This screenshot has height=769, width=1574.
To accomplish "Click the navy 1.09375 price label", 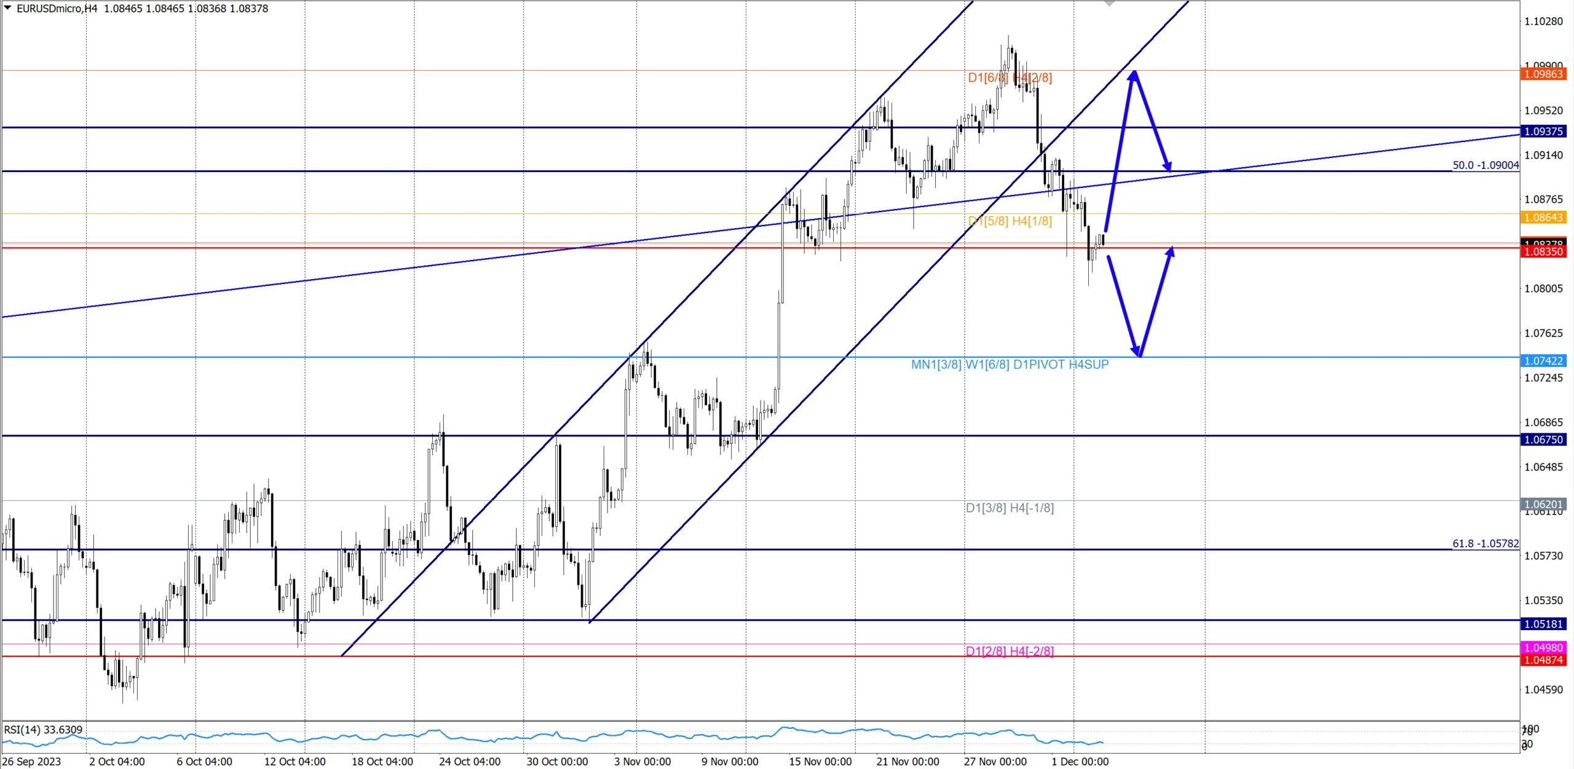I will pos(1543,131).
